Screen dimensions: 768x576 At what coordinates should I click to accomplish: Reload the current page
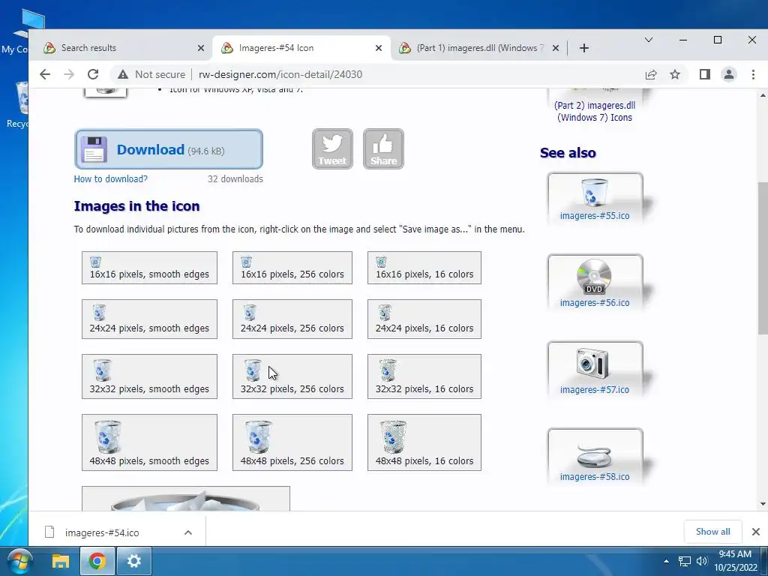tap(93, 74)
